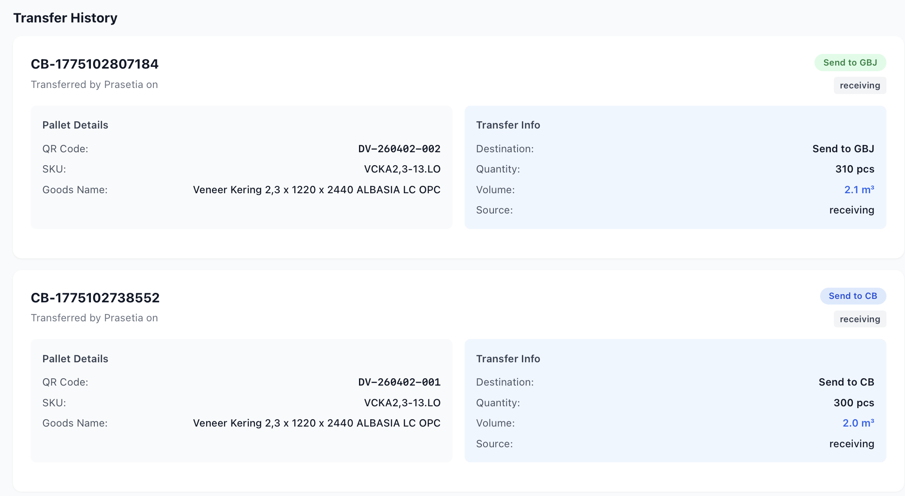Click SKU value in first pallet card

402,169
